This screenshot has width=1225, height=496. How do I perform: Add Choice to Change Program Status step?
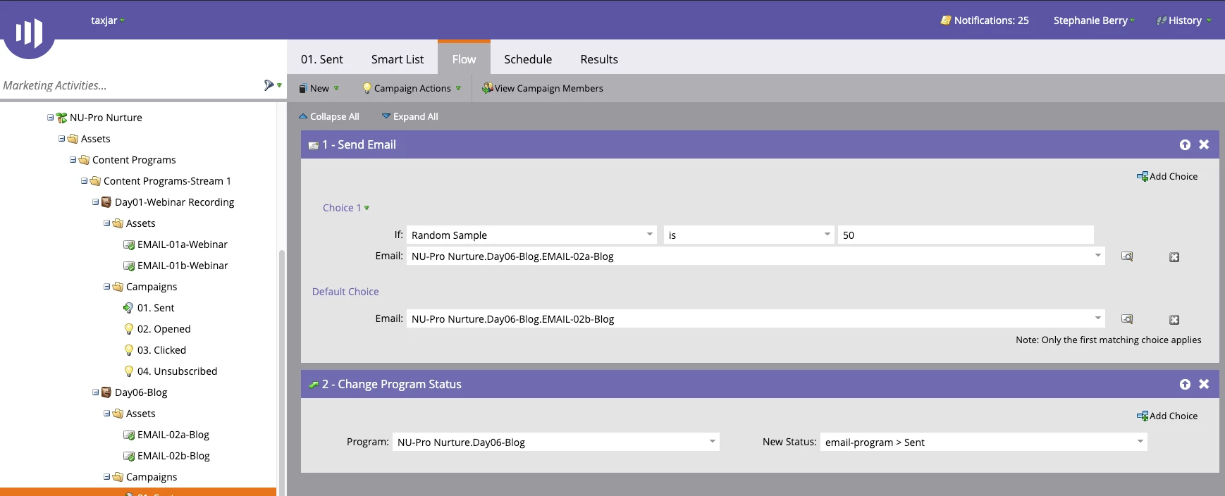(x=1167, y=416)
